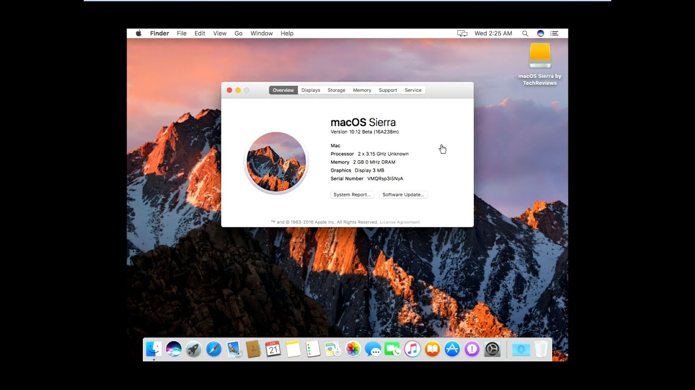
Task: Open System Preferences gear icon
Action: point(492,349)
